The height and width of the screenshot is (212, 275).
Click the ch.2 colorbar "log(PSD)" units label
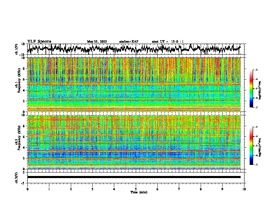260,147
